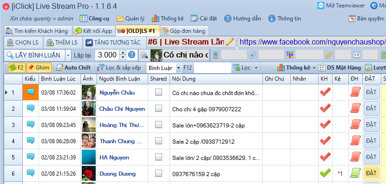Open the HA Nguyen commenter link
Screen dimensions: 386x184
(x=114, y=158)
